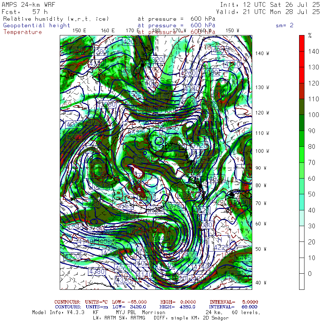
Task: Click the blue 'UNITS=m' text
Action: click(x=97, y=307)
